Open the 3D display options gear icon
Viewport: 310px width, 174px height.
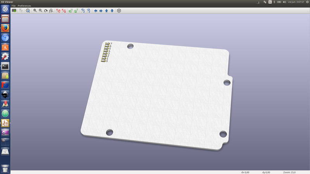point(28,10)
